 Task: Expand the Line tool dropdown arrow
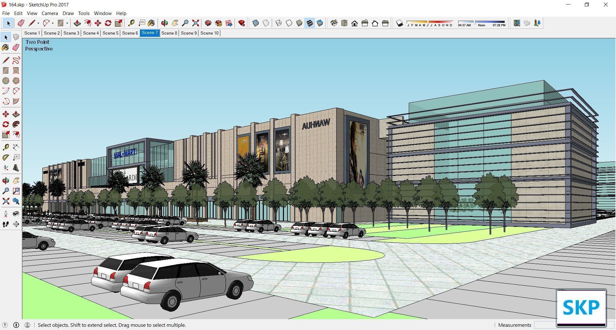(x=38, y=23)
